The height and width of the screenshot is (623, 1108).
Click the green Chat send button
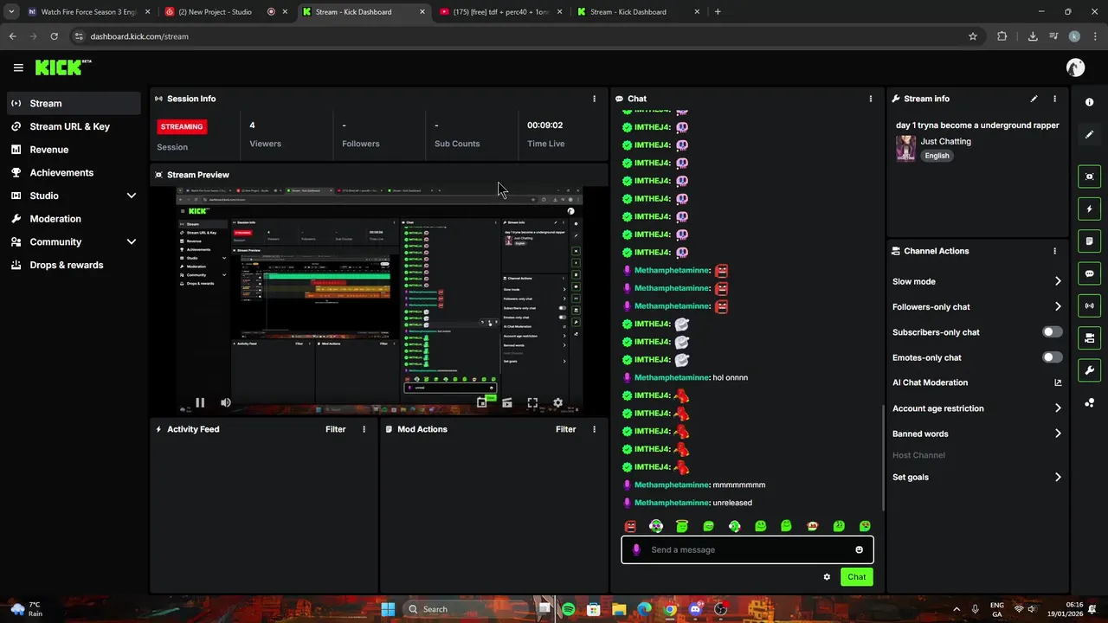pyautogui.click(x=856, y=577)
